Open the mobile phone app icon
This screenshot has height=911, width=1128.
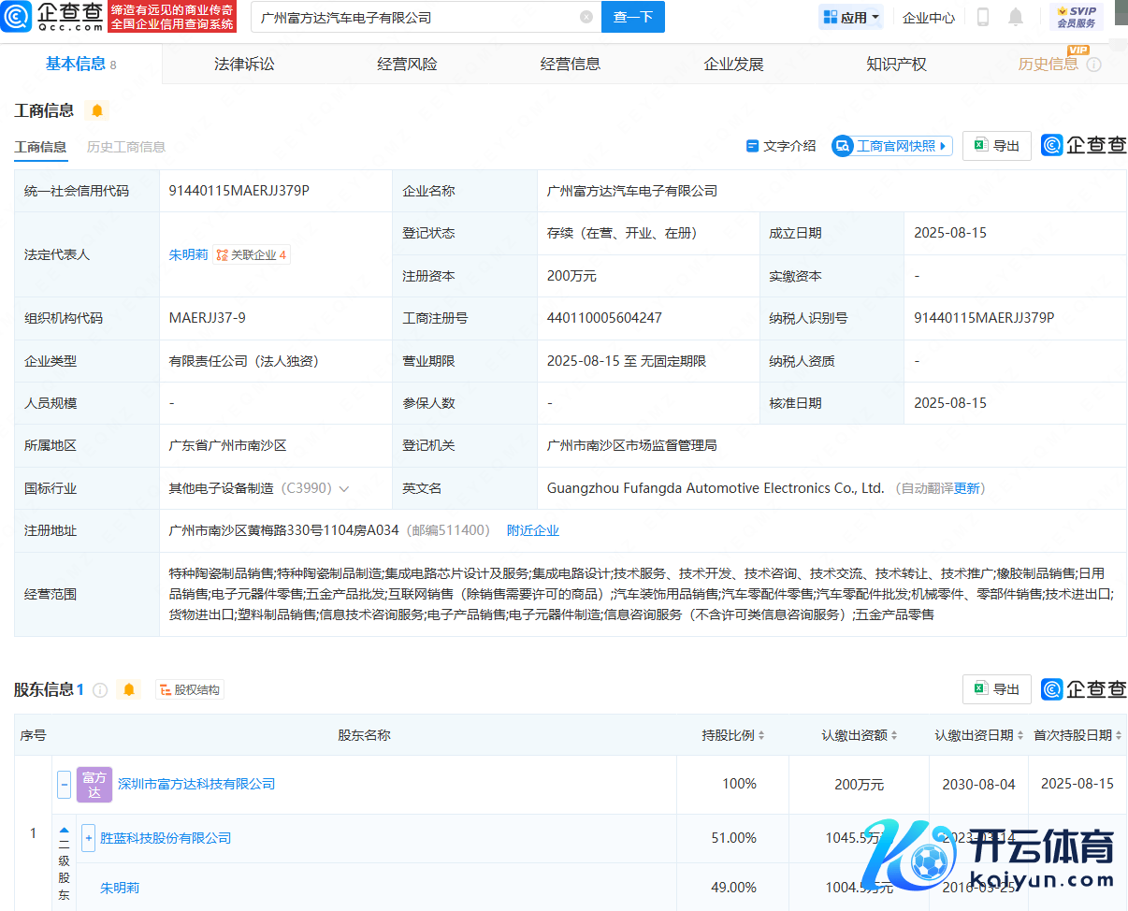pos(983,17)
